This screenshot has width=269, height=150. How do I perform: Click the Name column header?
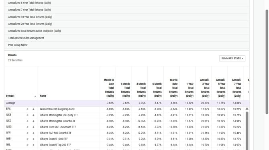tap(43, 96)
